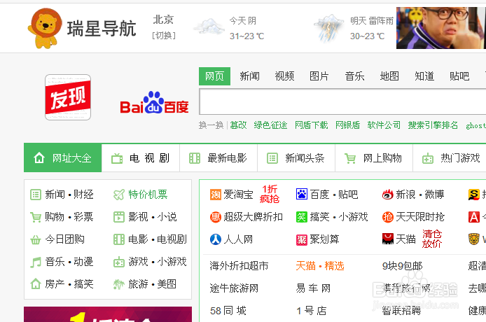Select the 视频 search tab
This screenshot has width=486, height=322.
284,76
